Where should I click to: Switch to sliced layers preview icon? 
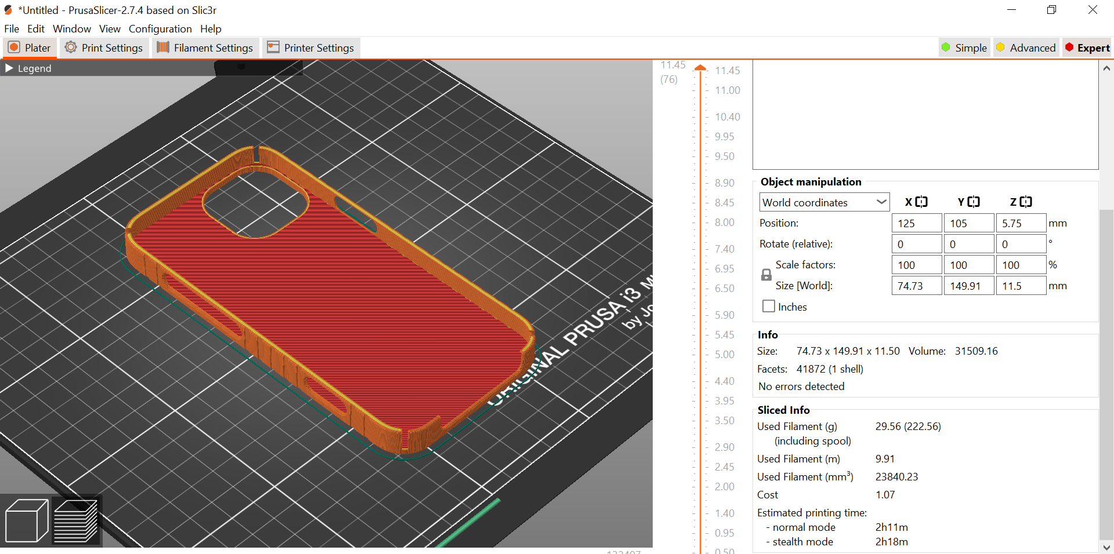click(x=76, y=521)
